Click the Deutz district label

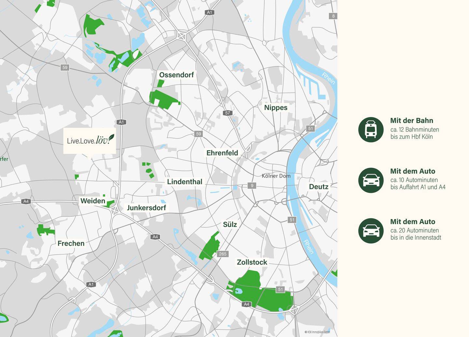(x=319, y=187)
